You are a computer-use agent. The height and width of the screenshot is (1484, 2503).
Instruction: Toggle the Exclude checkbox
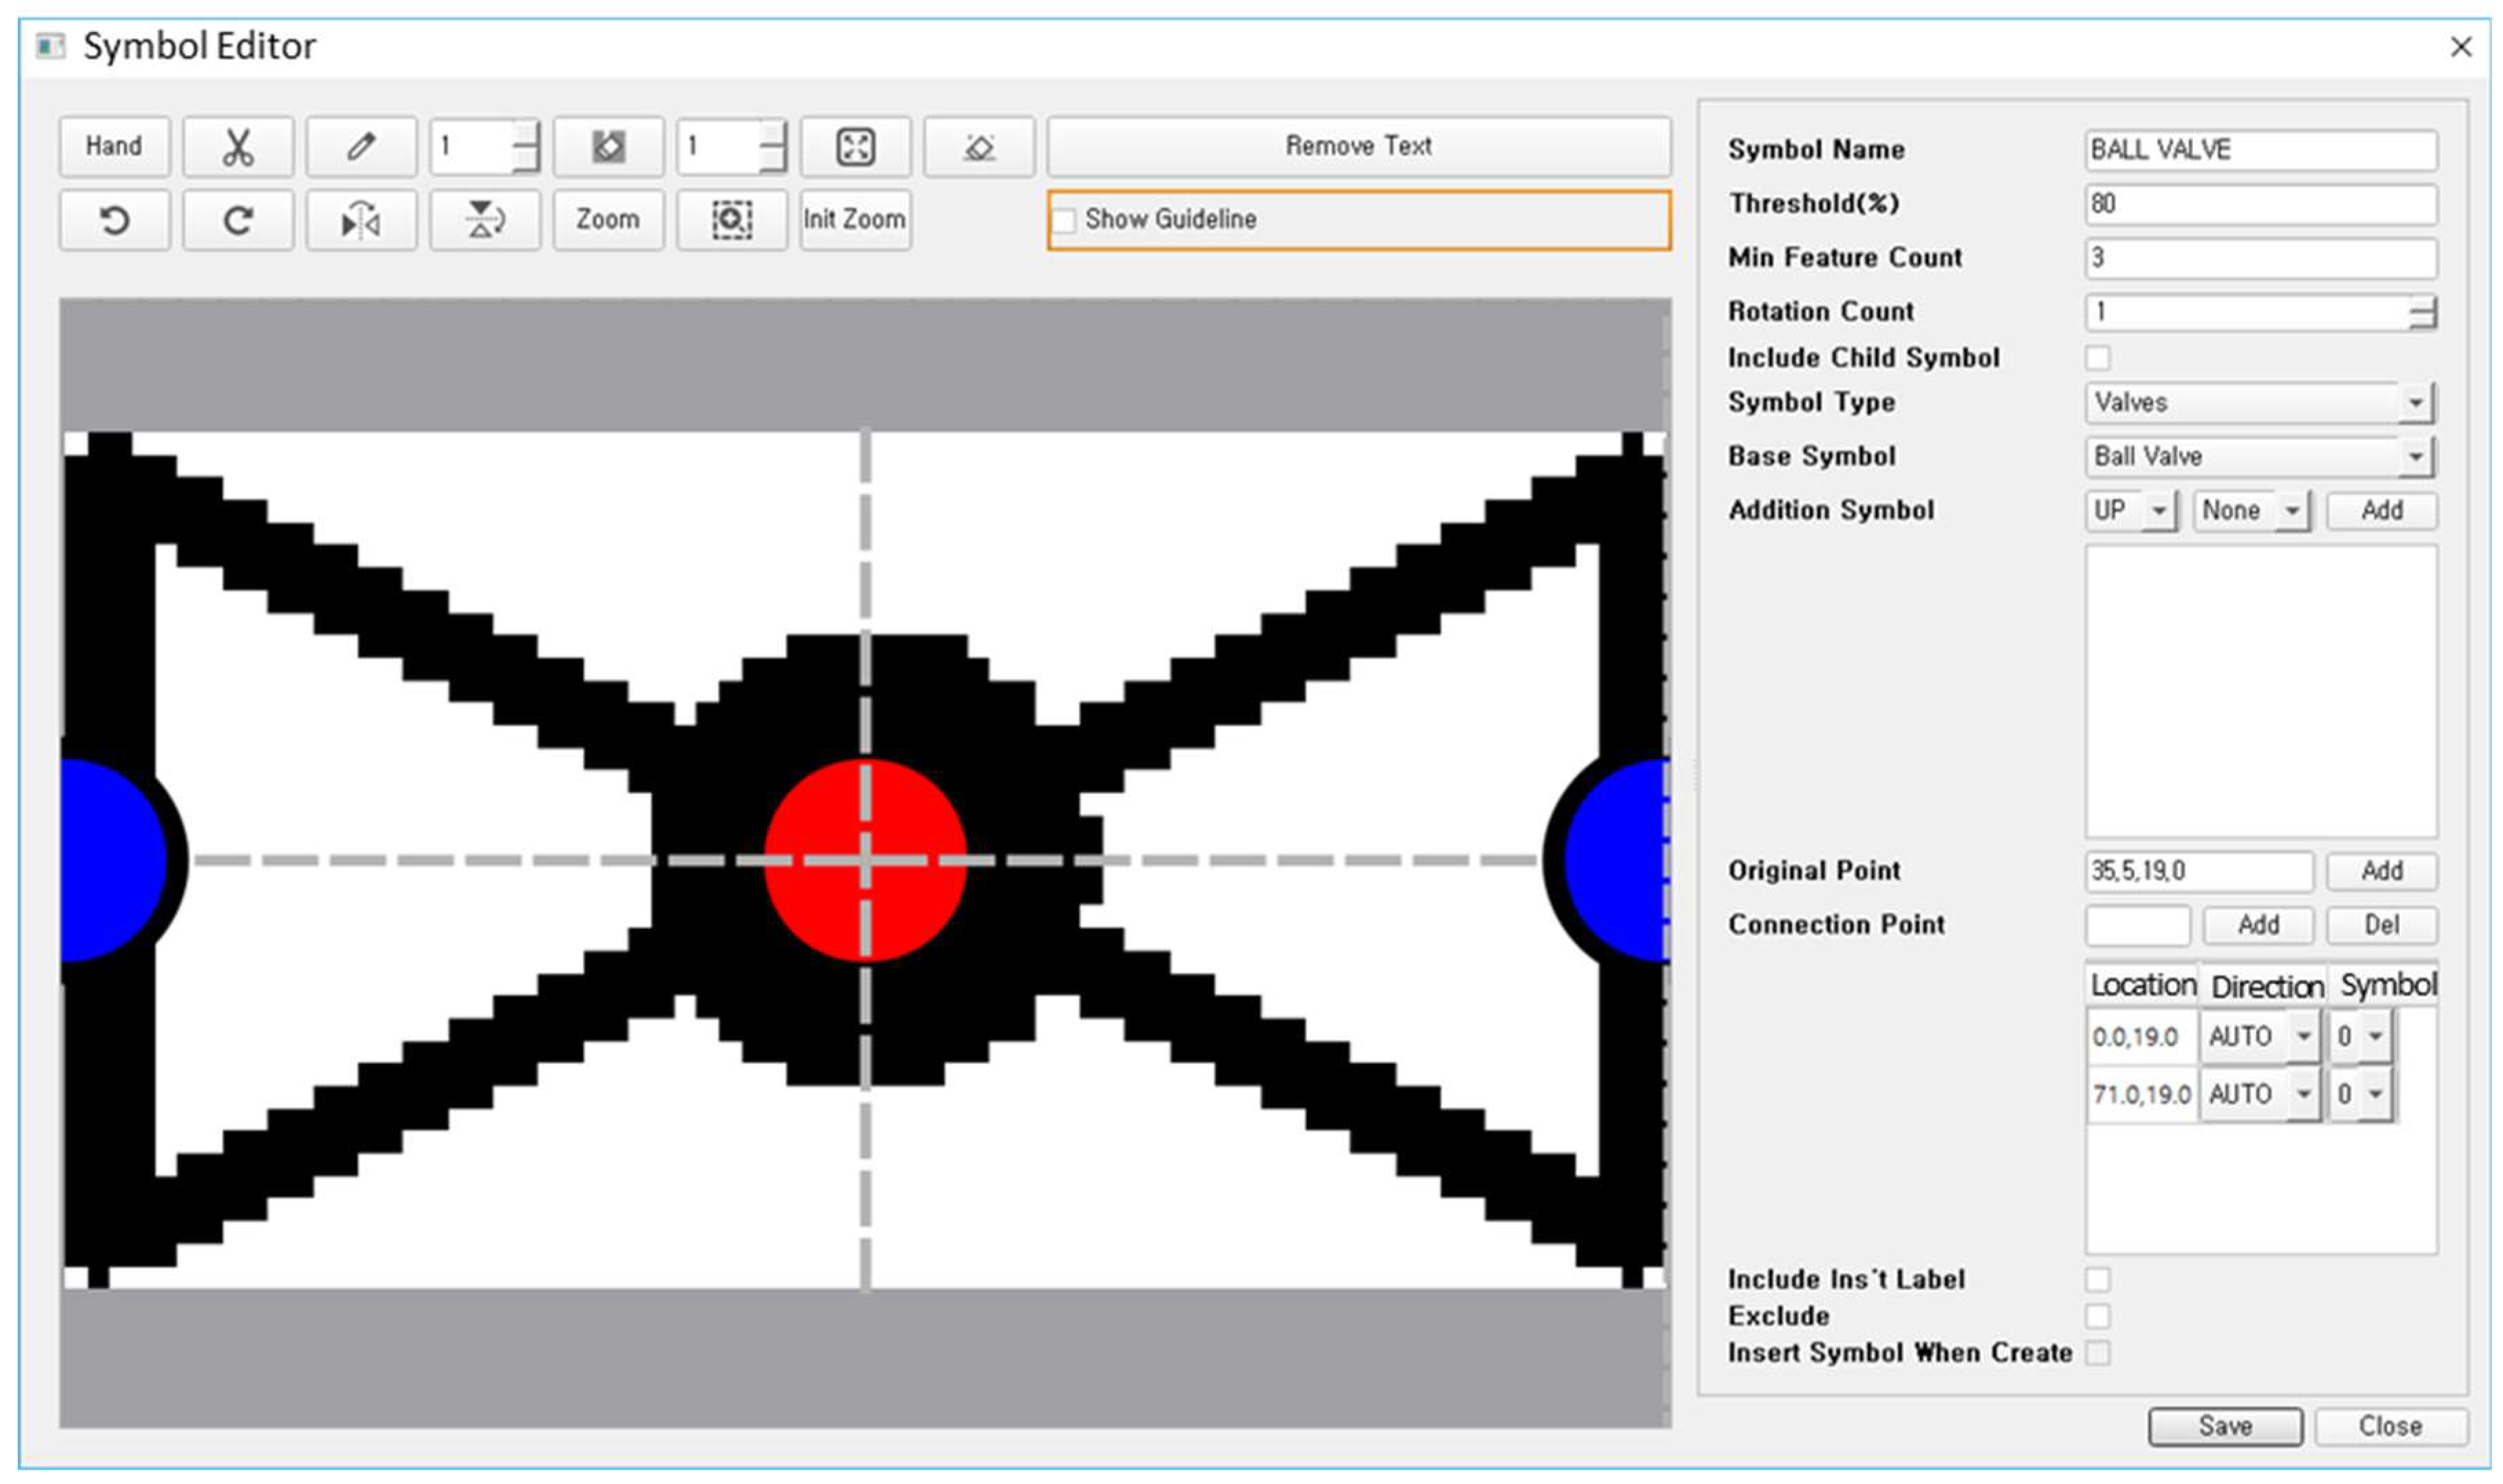click(2097, 1316)
